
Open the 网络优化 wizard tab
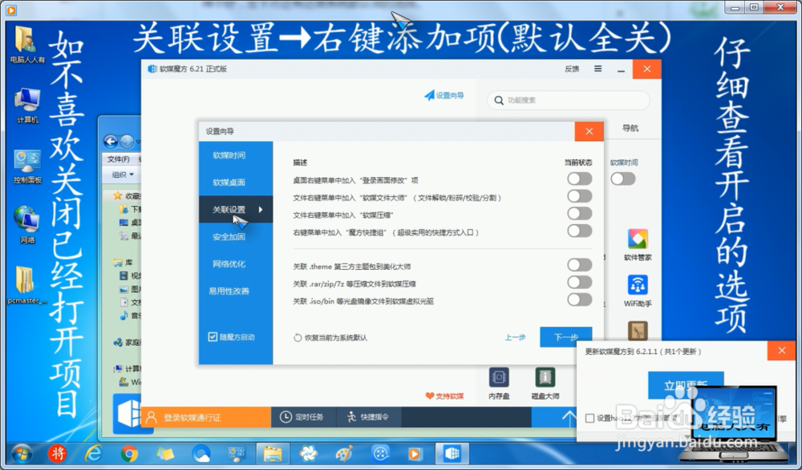[236, 263]
